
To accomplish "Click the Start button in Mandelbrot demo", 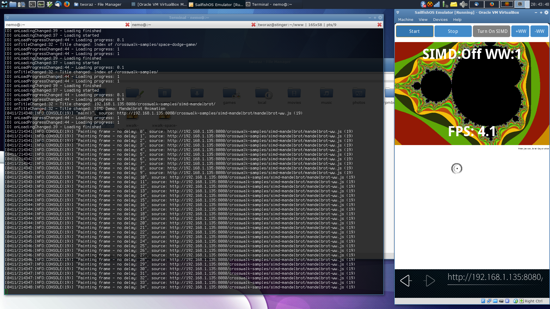I will coord(415,31).
